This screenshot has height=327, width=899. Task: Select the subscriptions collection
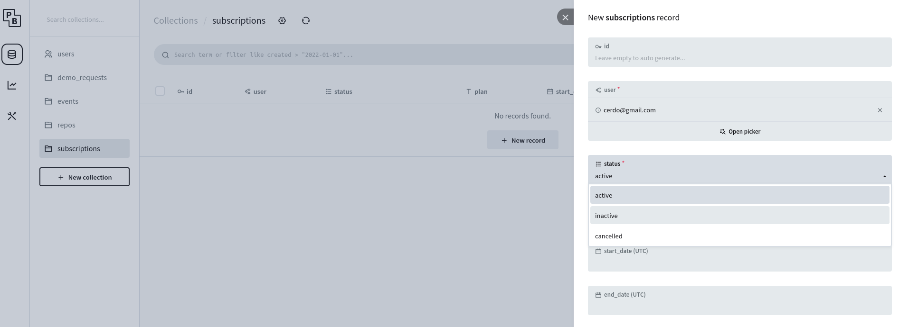tap(85, 148)
